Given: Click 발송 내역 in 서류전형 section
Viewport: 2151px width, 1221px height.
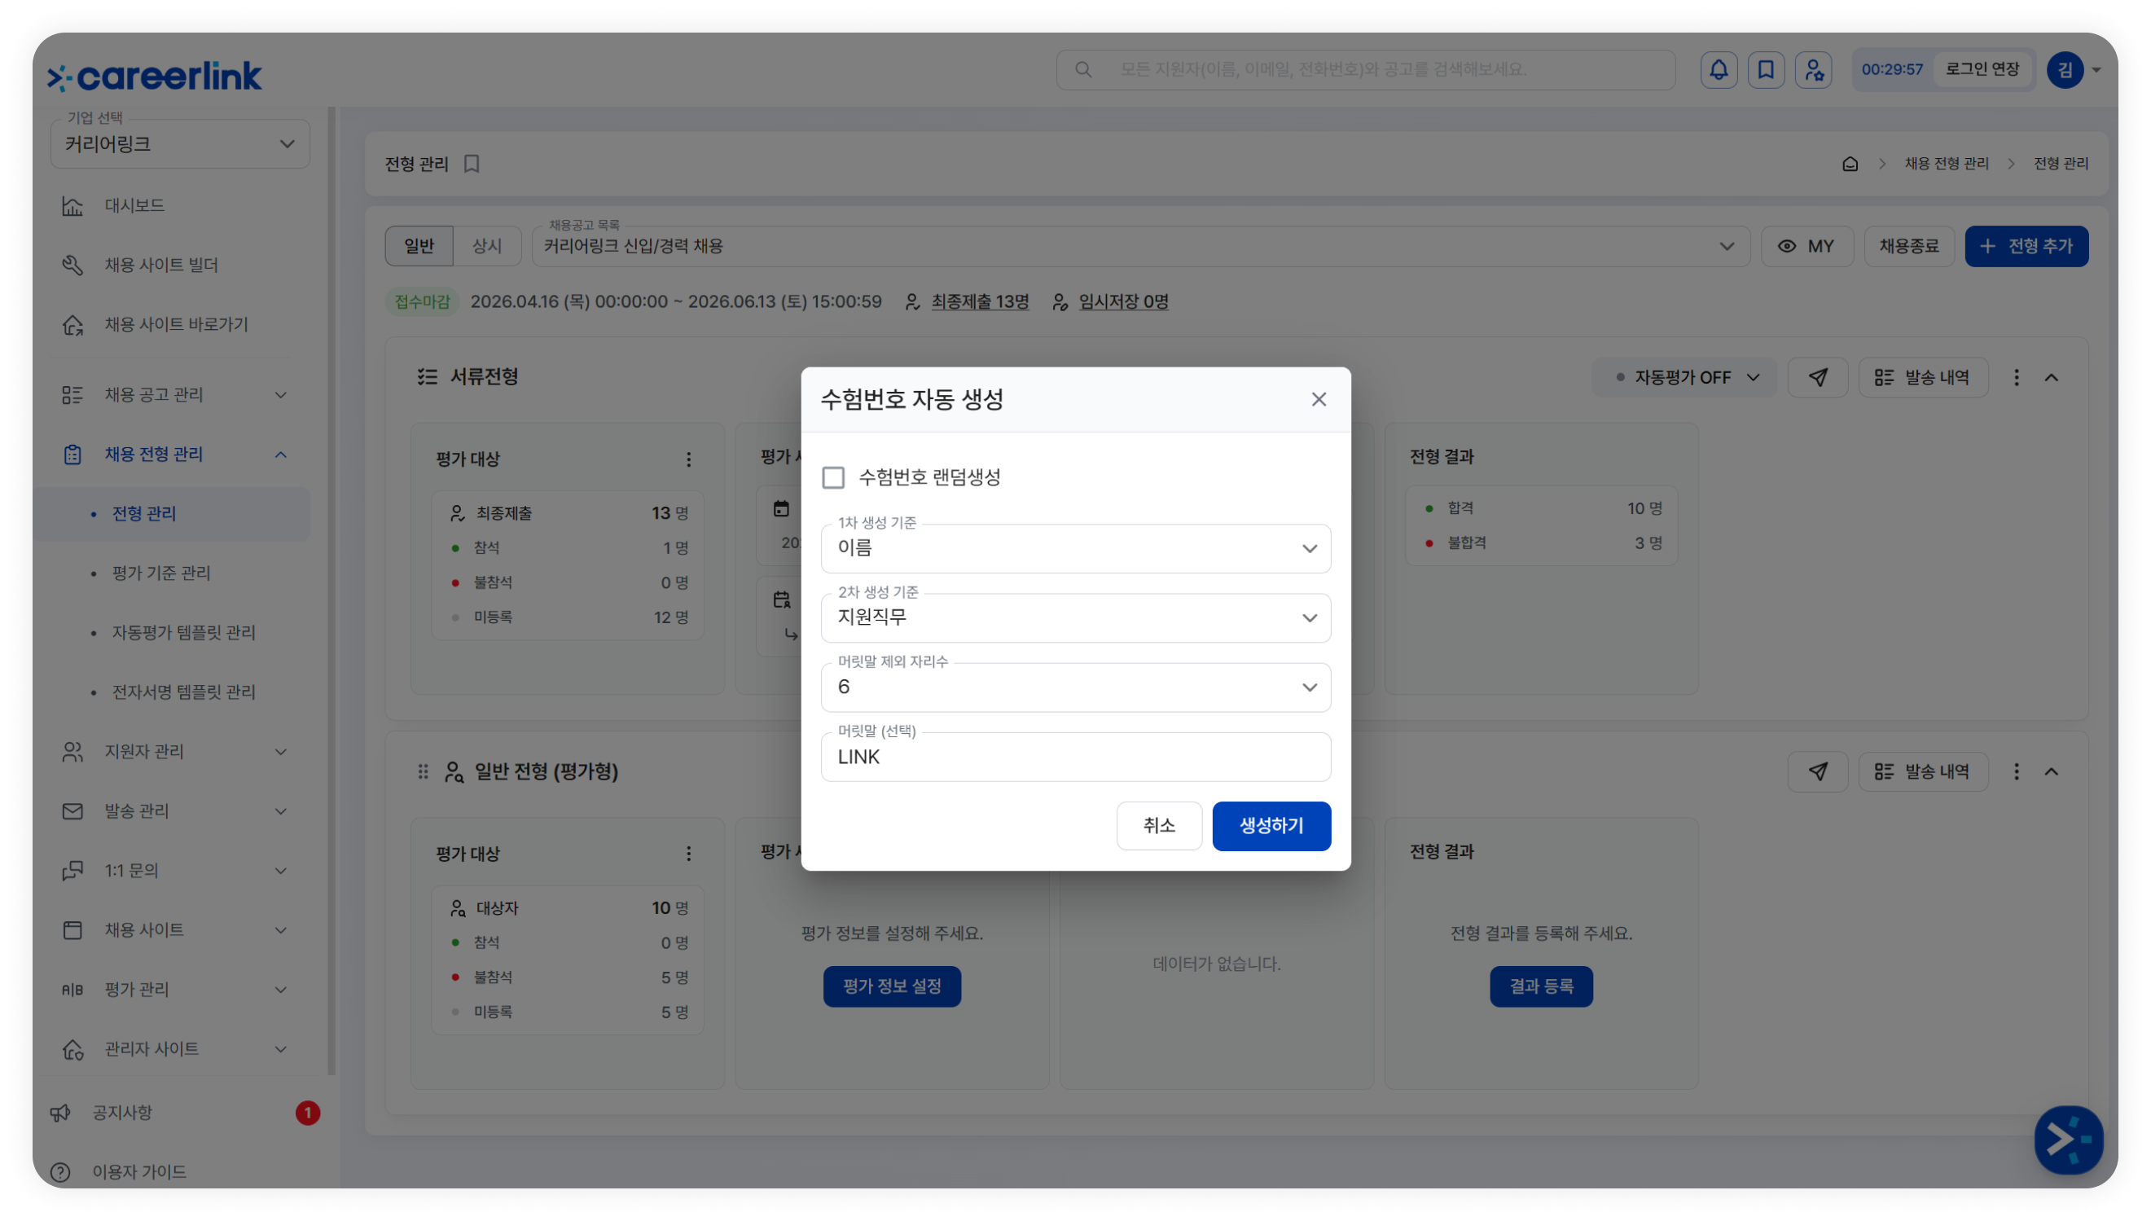Looking at the screenshot, I should [x=1923, y=378].
